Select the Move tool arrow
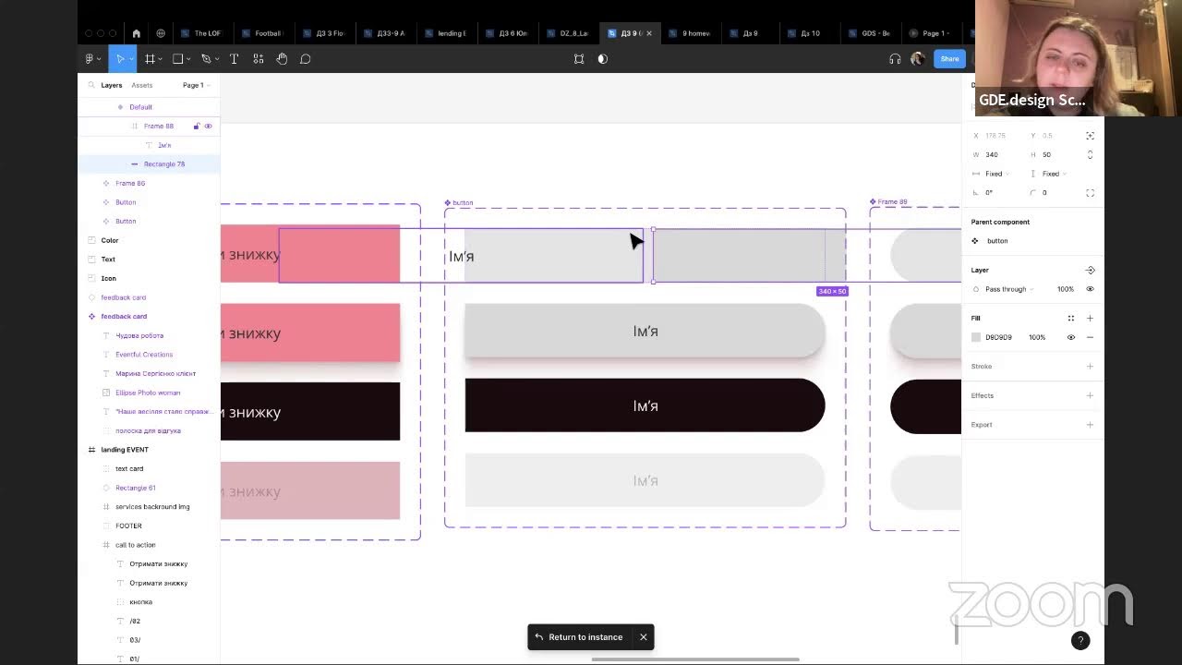 point(120,59)
